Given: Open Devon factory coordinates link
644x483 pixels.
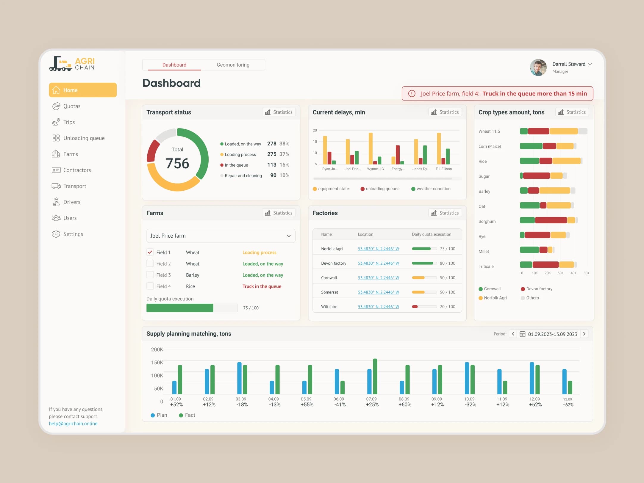Looking at the screenshot, I should click(379, 263).
